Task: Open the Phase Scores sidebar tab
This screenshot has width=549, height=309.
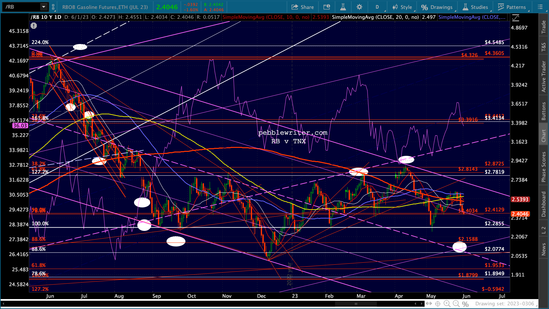Action: tap(543, 167)
